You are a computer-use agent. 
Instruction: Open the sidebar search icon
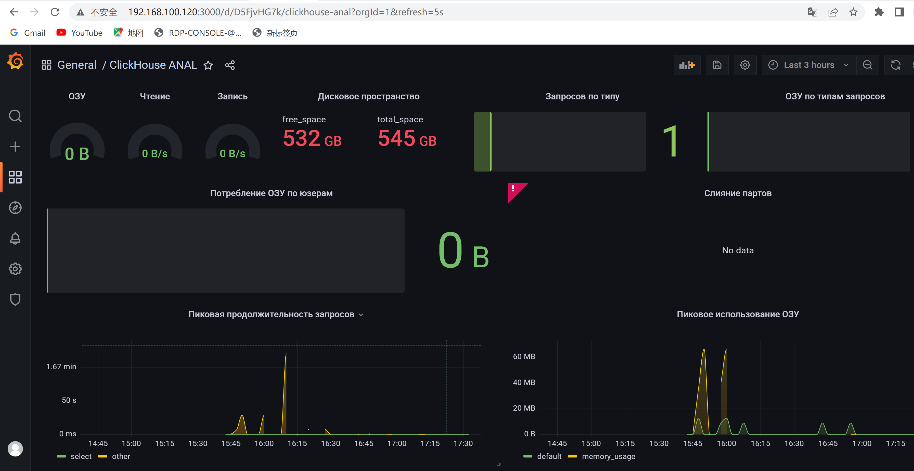15,116
